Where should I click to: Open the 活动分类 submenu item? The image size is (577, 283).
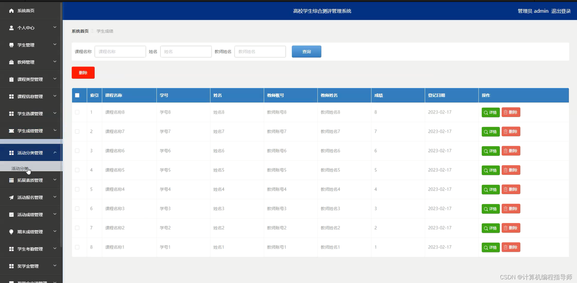(30, 169)
